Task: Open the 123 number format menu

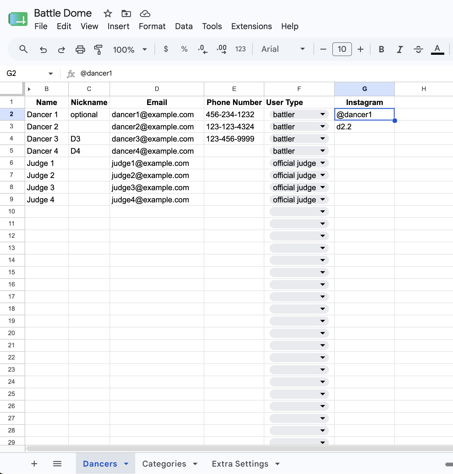Action: pyautogui.click(x=241, y=49)
